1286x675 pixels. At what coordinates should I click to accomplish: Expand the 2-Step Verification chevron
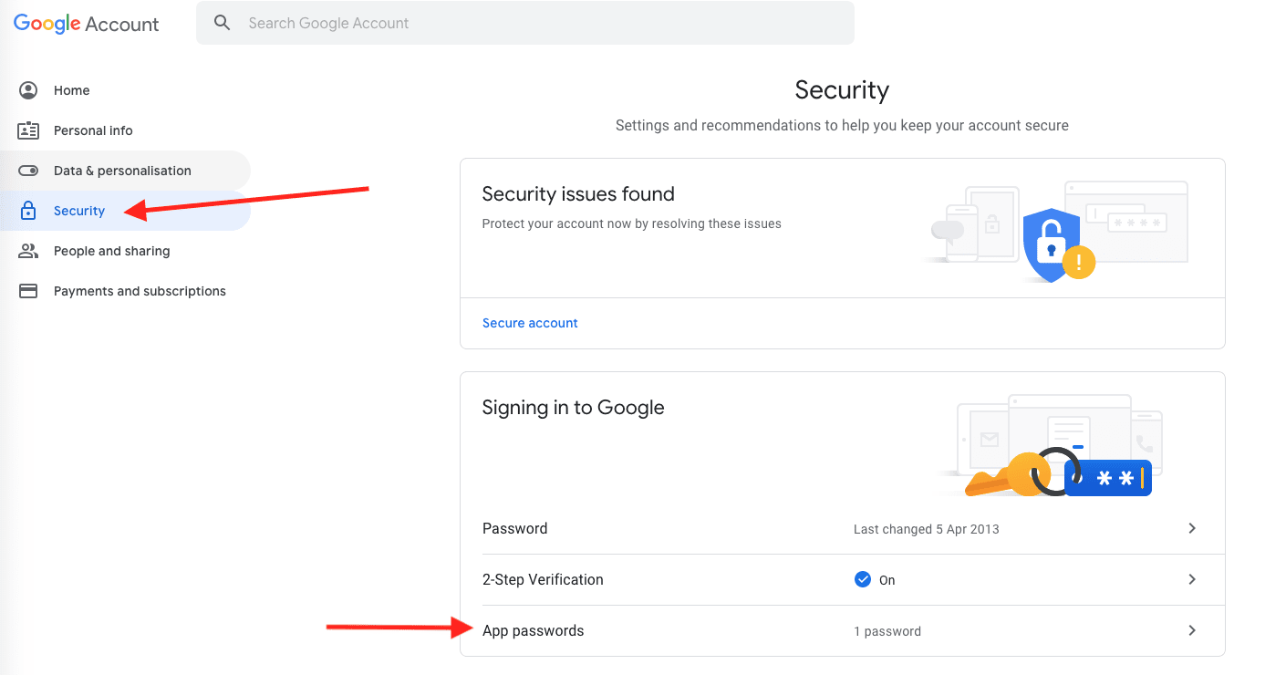(x=1192, y=579)
